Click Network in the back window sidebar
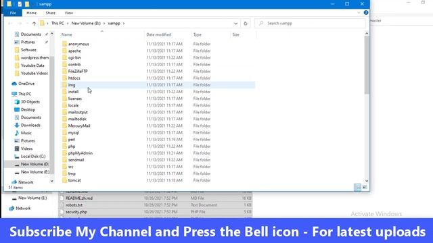This screenshot has height=243, width=433. pos(23,209)
